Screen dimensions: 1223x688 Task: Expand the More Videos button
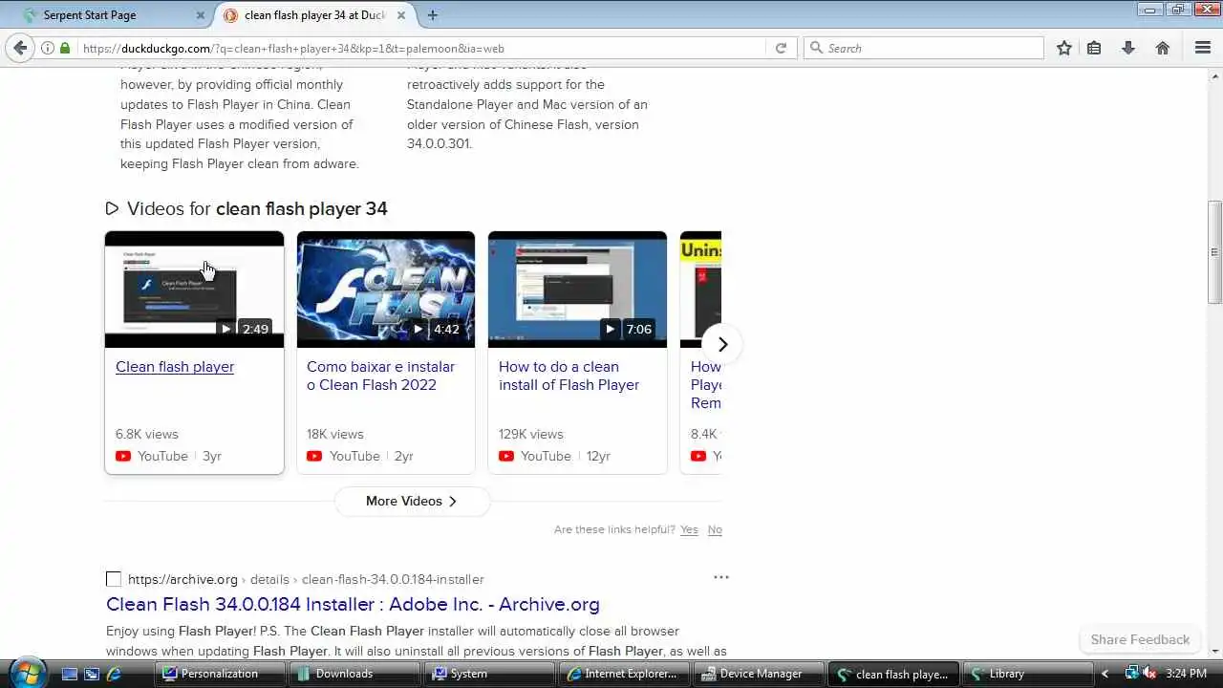[x=412, y=501]
